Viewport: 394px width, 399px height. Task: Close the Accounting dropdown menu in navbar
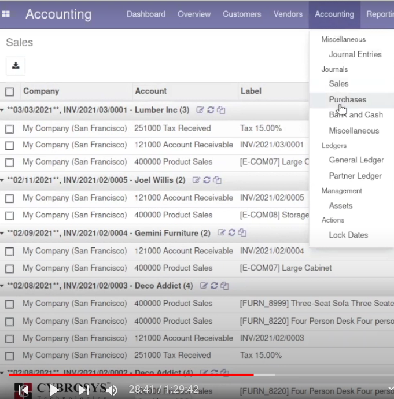(334, 14)
